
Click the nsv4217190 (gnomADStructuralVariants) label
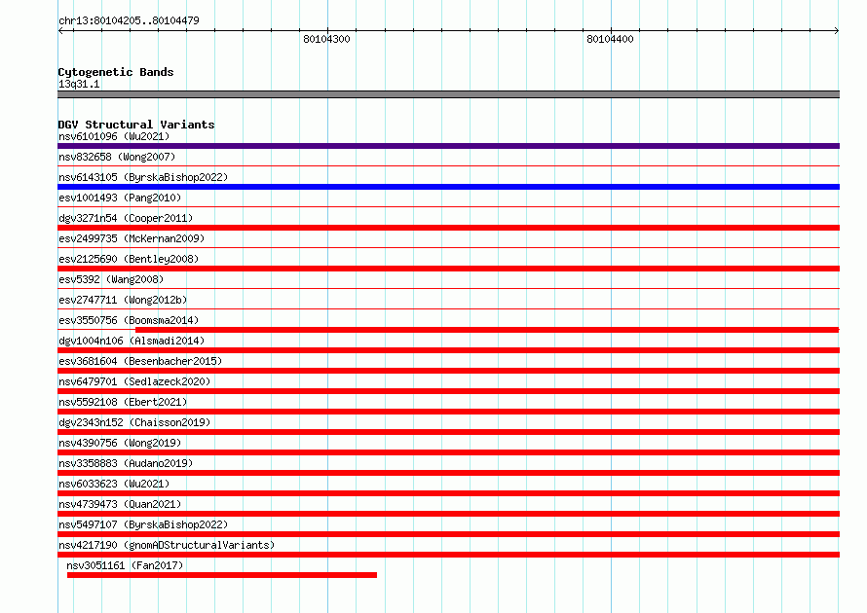[x=167, y=545]
